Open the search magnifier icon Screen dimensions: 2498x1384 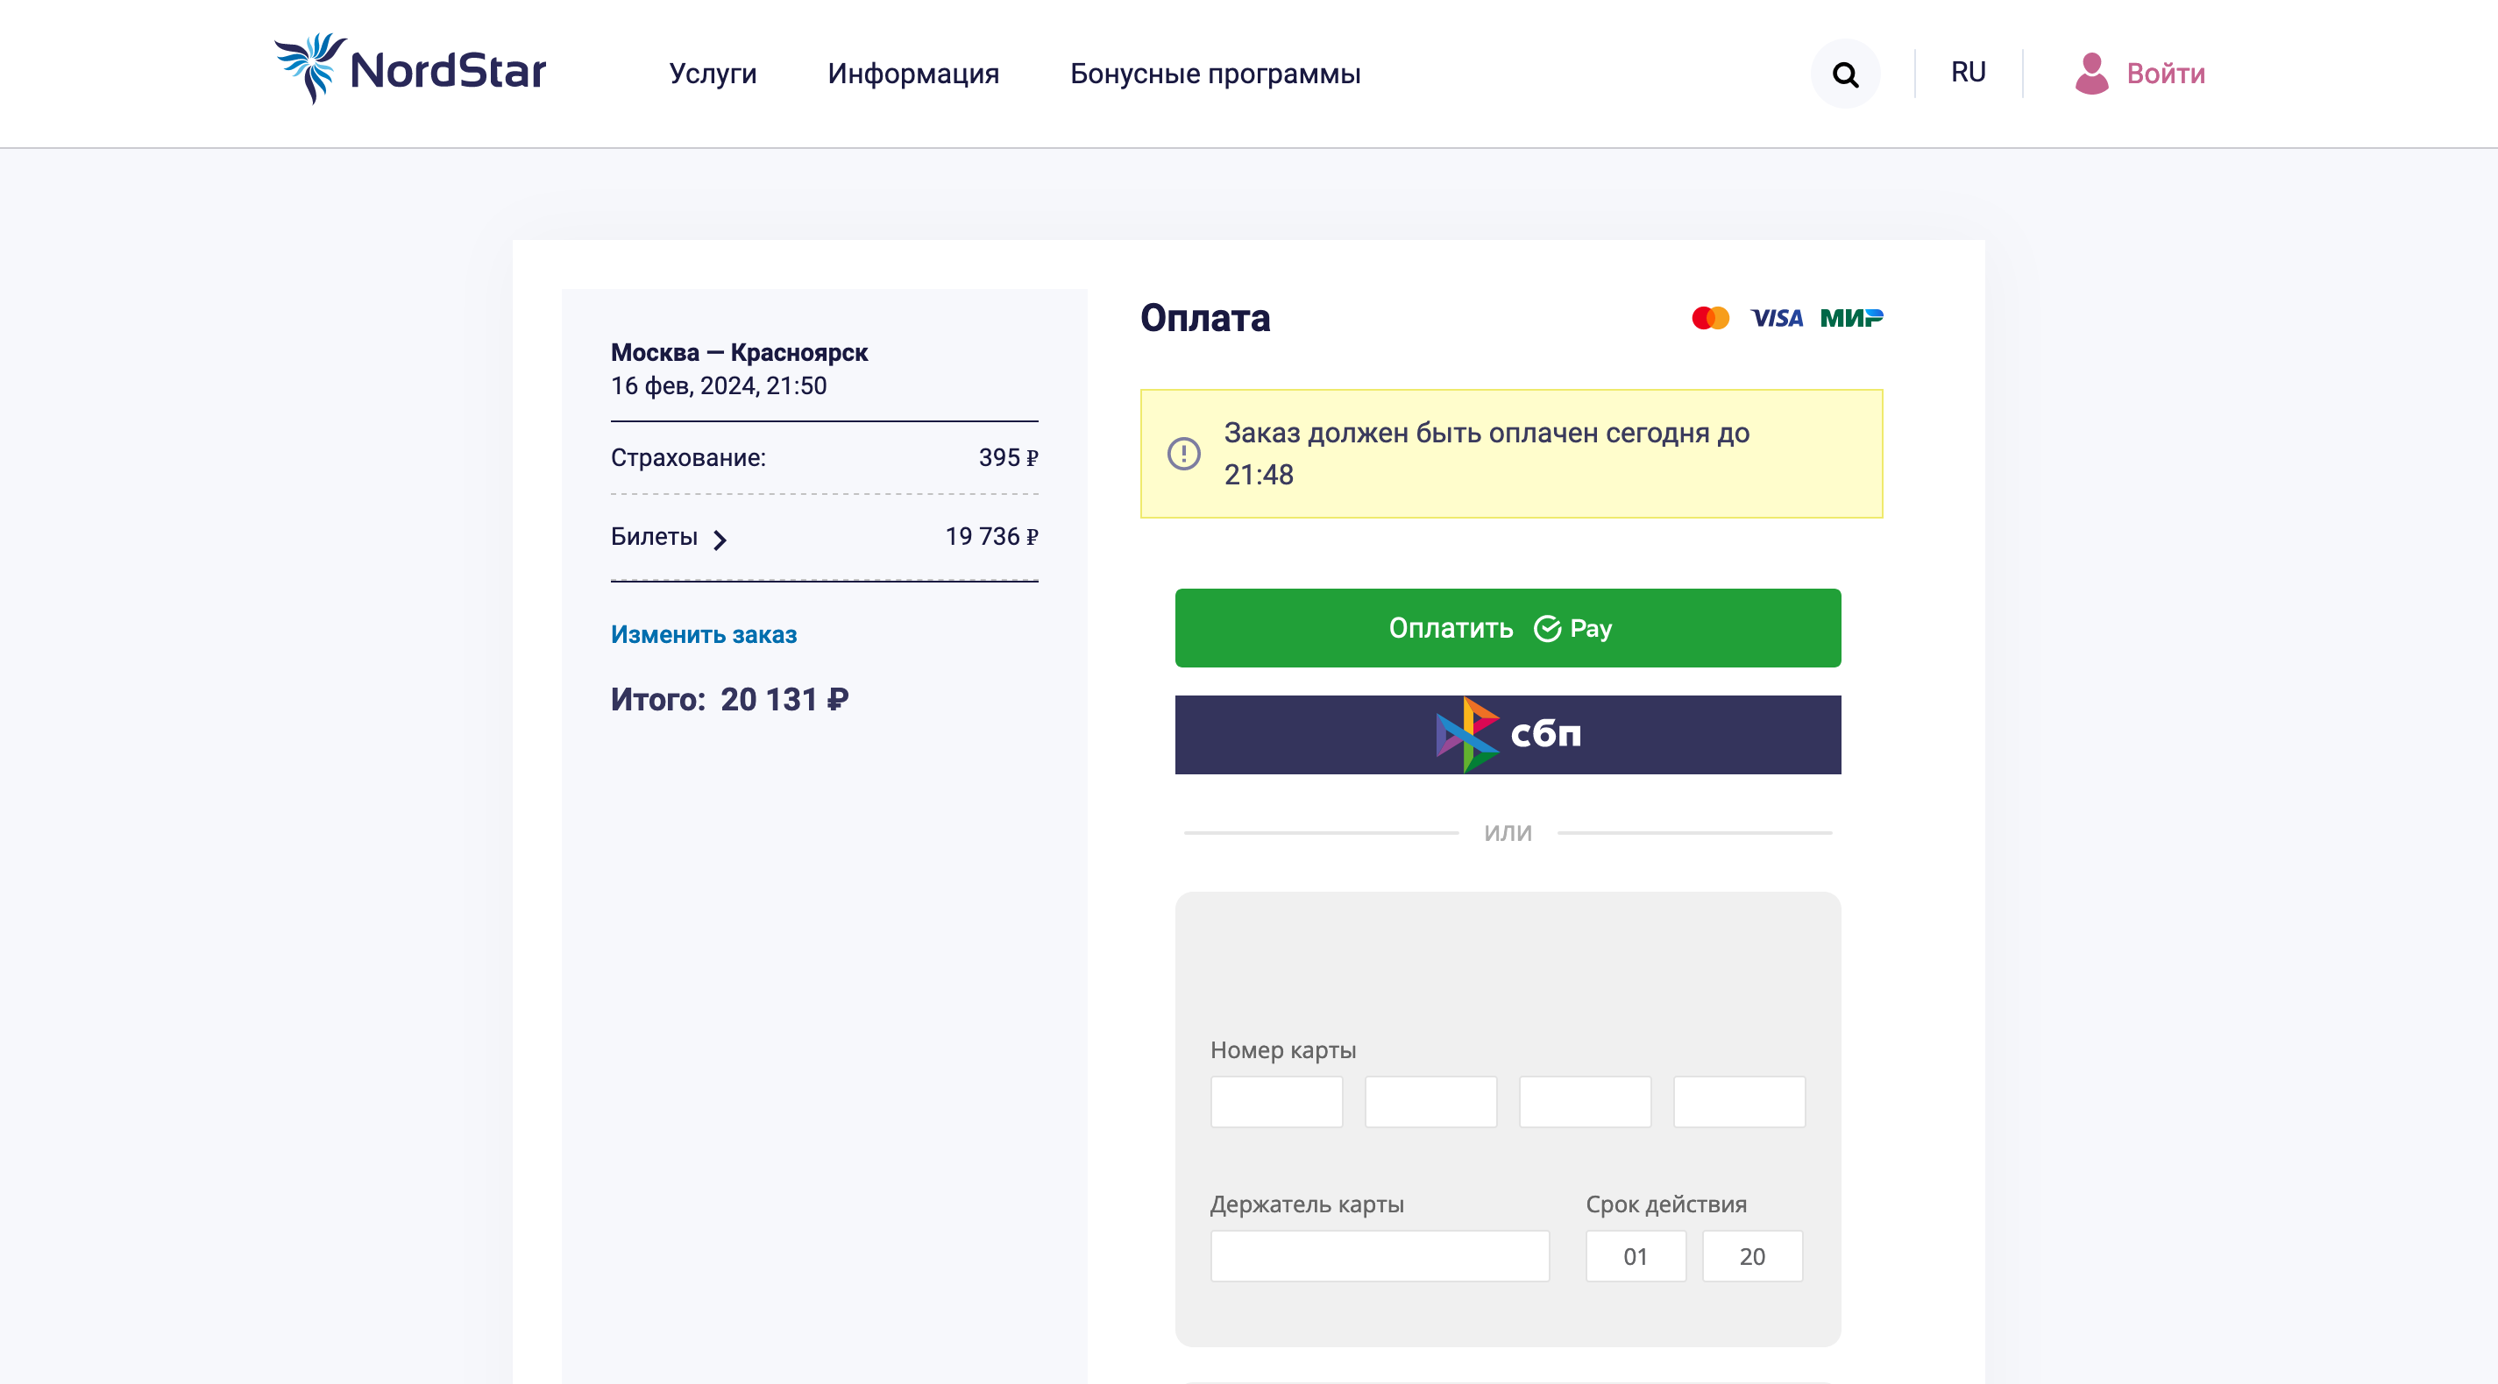pyautogui.click(x=1845, y=74)
